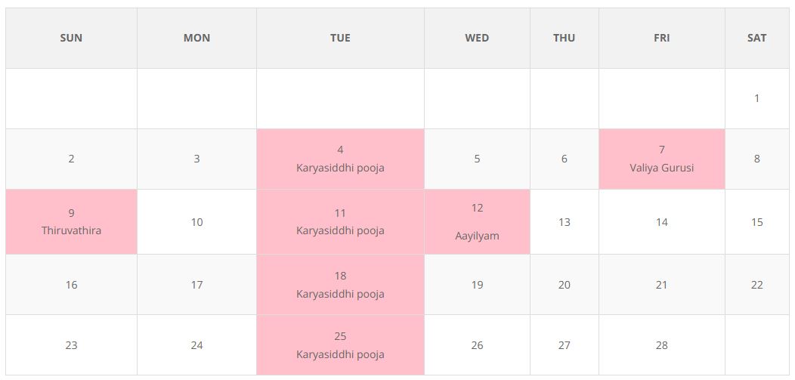Select the Karyasiddhi pooja event on 4
This screenshot has height=380, width=795.
[x=340, y=168]
